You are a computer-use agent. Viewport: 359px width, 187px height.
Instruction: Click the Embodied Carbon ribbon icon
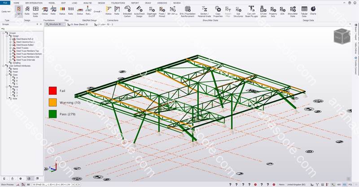coord(127,12)
